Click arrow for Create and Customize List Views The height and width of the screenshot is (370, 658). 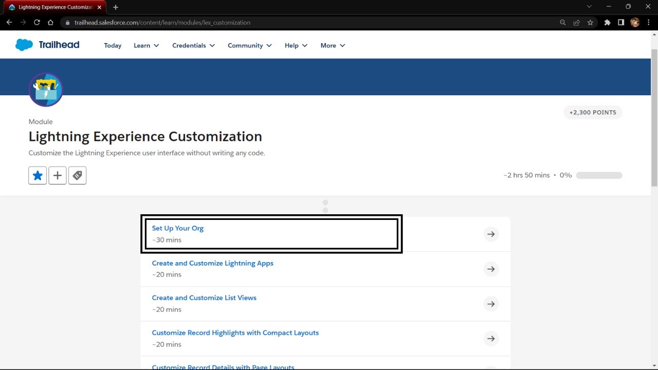[x=491, y=304]
